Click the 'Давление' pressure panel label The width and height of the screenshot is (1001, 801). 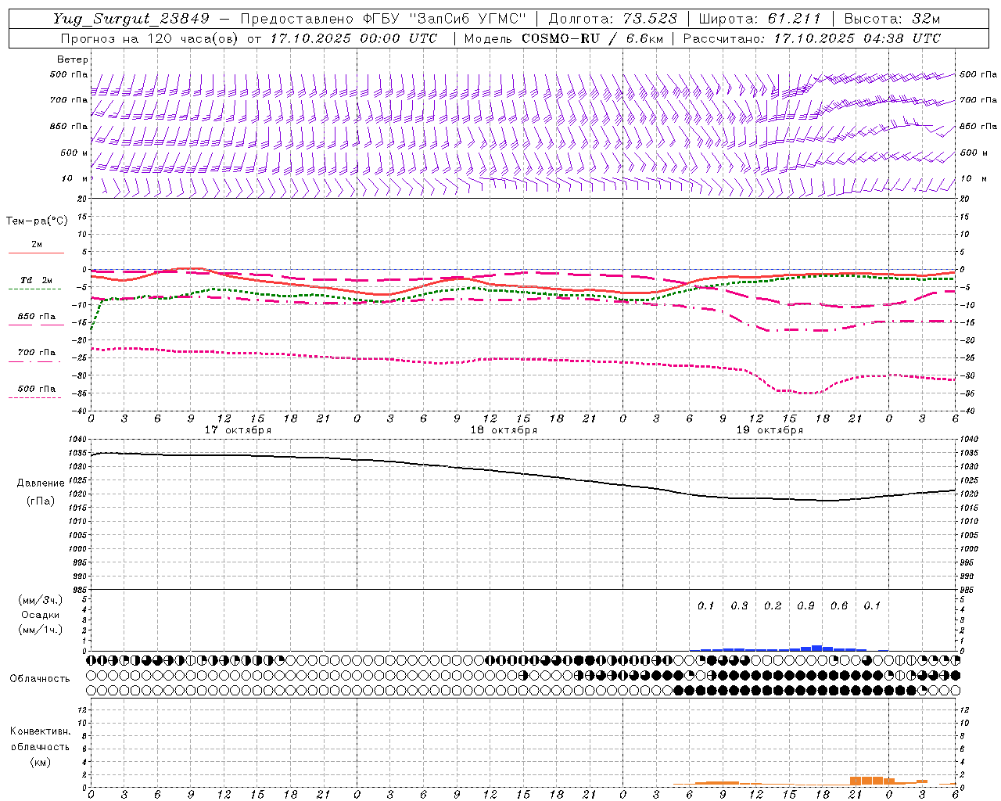41,483
